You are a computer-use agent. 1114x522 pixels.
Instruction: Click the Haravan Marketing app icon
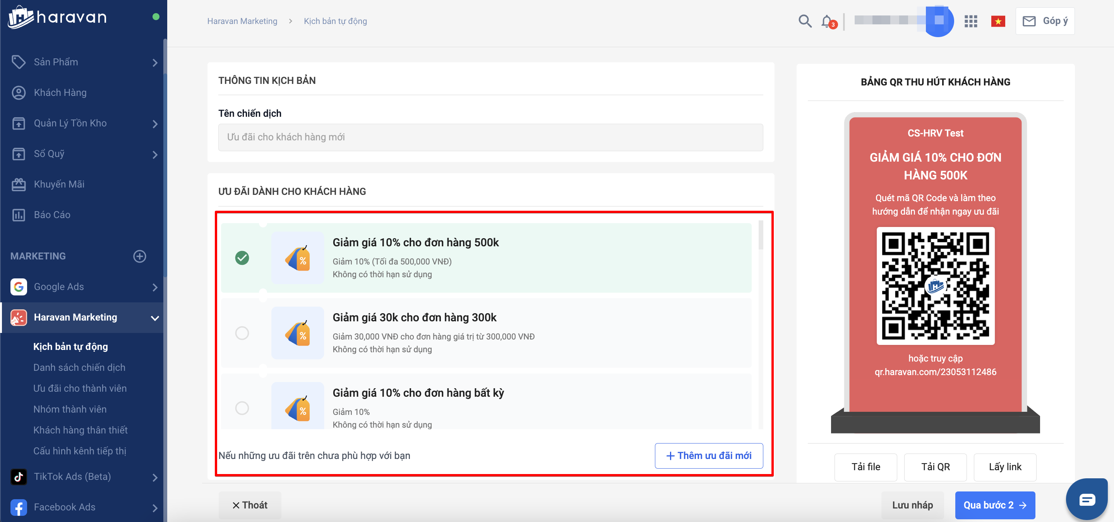click(18, 317)
